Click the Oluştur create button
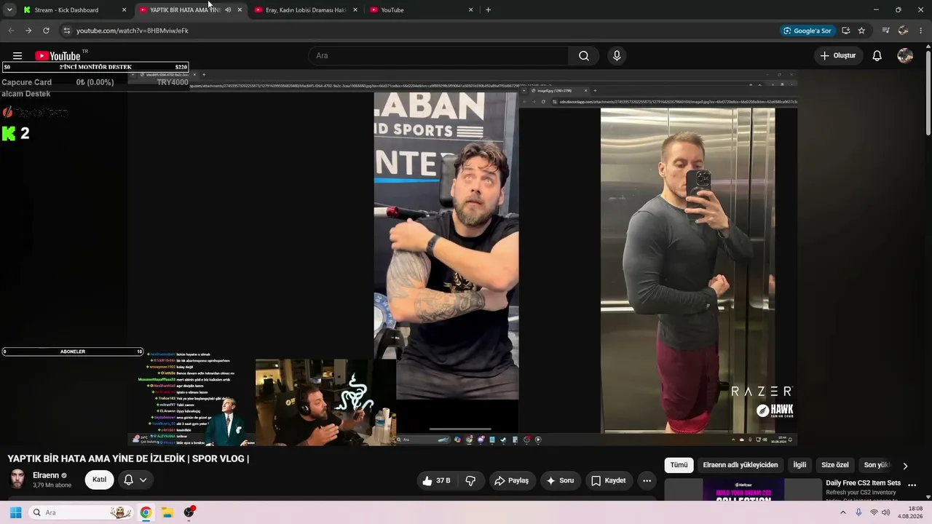Screen dimensions: 932x524 838,56
